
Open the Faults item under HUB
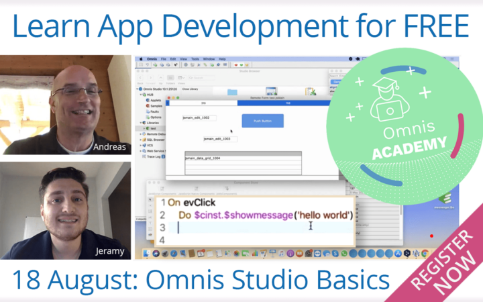(x=154, y=111)
